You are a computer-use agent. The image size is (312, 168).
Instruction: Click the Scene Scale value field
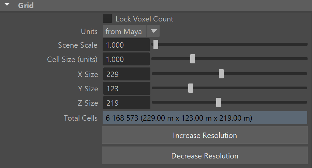[x=126, y=45]
